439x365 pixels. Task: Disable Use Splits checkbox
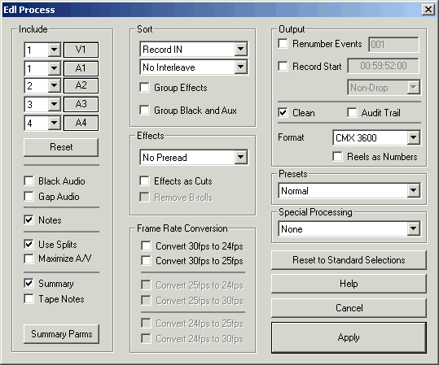pos(29,244)
